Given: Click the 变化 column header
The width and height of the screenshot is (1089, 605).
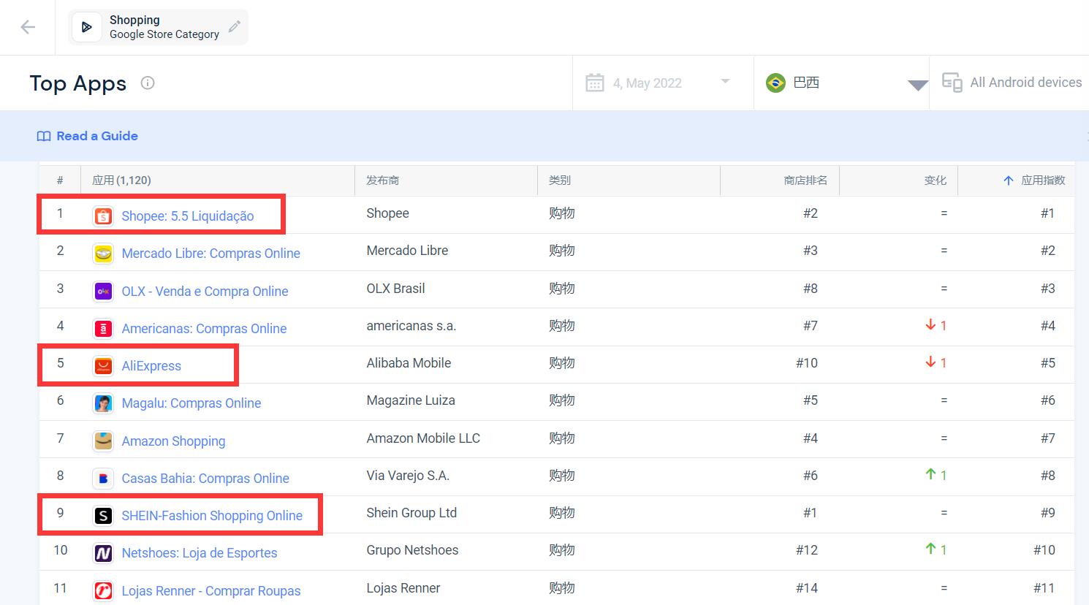Looking at the screenshot, I should coord(935,180).
